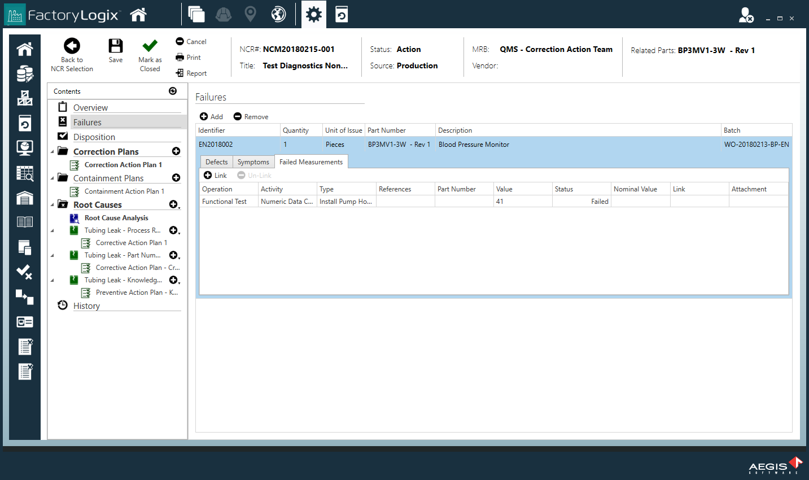Mark the NCR as Closed
The image size is (809, 480).
[x=150, y=46]
